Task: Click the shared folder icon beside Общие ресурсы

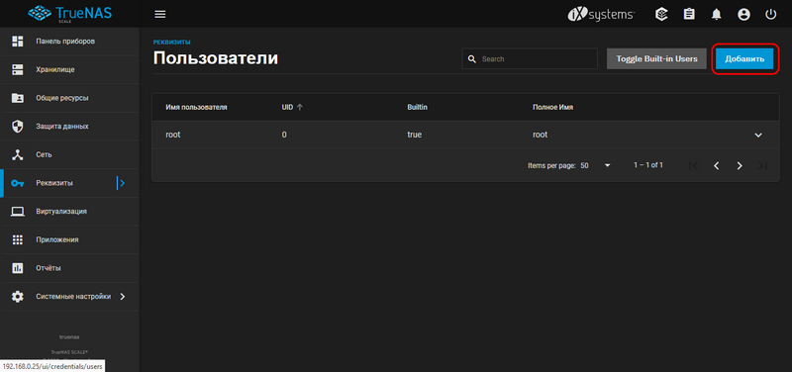Action: (18, 98)
